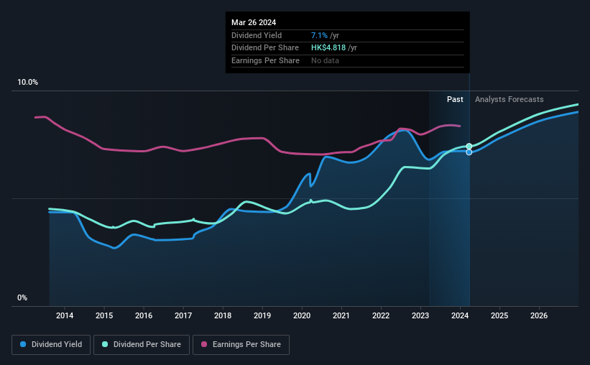Click the Mar 26 2024 tooltip date header
This screenshot has height=365, width=590.
(x=254, y=22)
